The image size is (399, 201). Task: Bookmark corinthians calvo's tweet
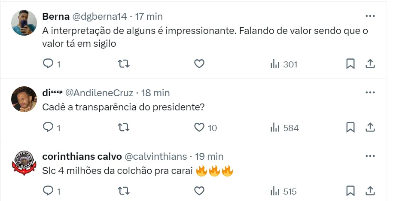(350, 191)
